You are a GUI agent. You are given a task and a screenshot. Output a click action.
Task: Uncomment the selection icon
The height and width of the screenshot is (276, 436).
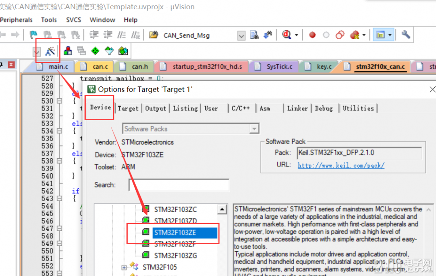click(136, 35)
